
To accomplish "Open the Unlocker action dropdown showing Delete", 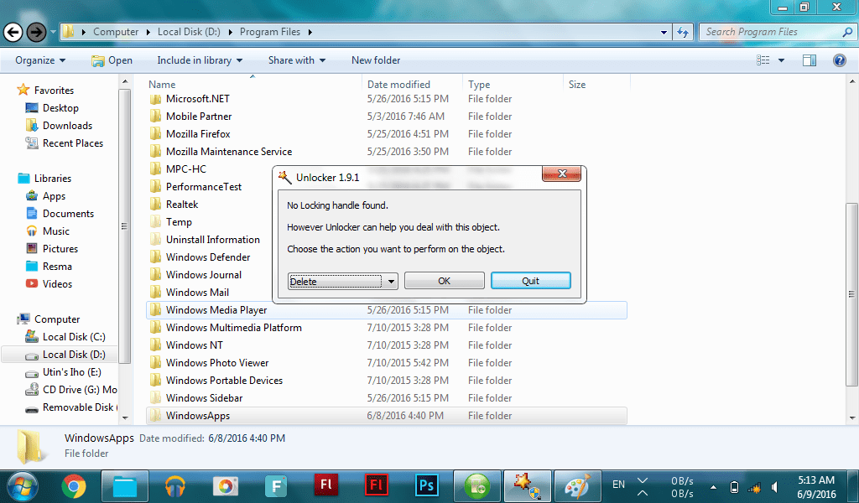I will click(343, 282).
